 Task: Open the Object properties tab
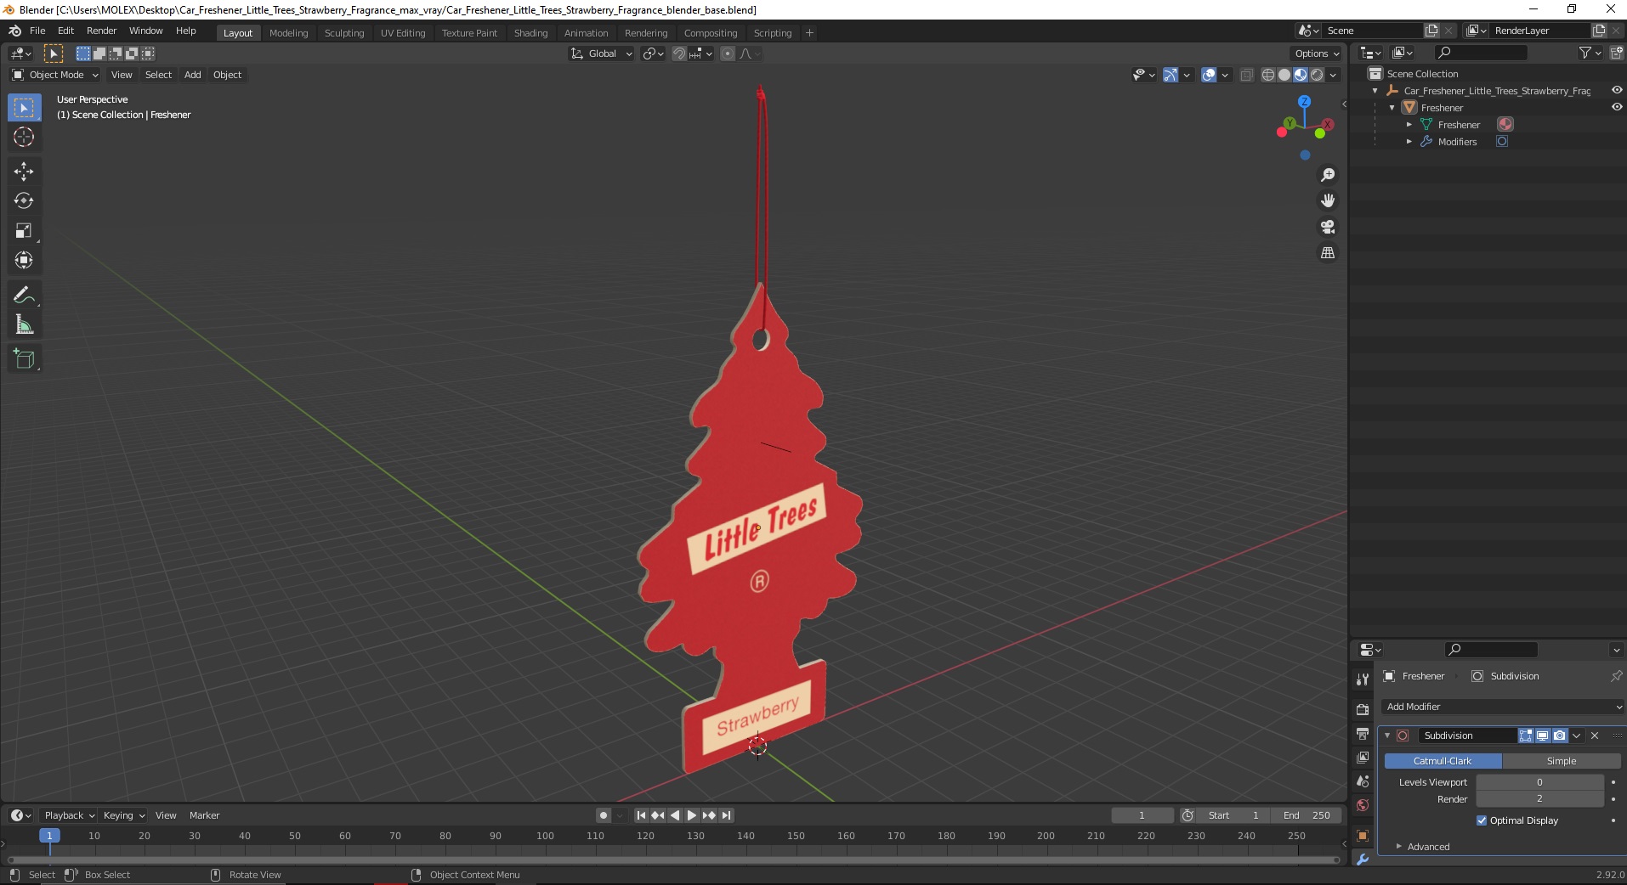coord(1363,836)
